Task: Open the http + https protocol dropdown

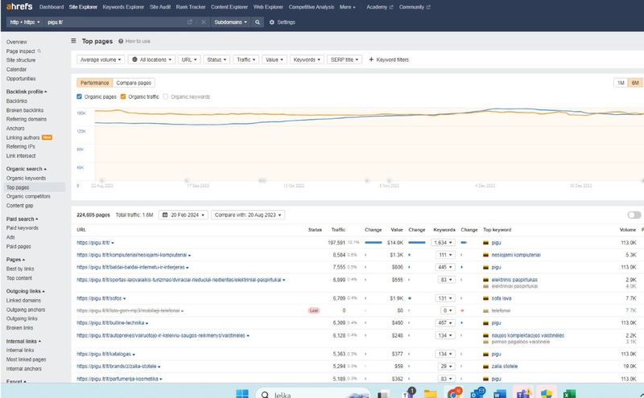Action: [x=25, y=23]
